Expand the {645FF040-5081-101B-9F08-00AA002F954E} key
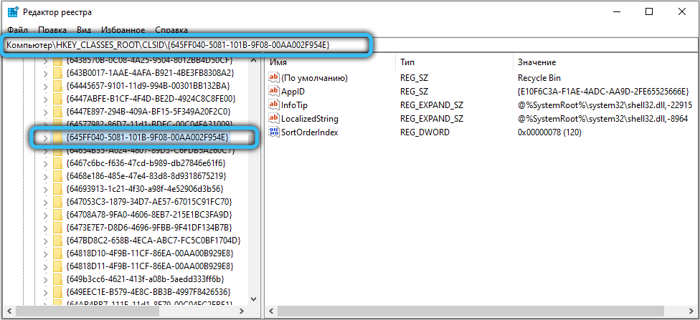The width and height of the screenshot is (700, 320). (x=46, y=137)
